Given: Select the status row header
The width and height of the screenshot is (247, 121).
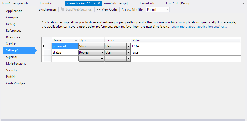Looking at the screenshot, I should (x=47, y=52).
